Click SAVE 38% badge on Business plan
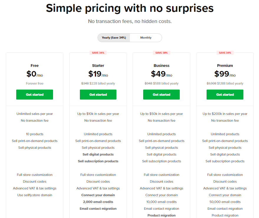This screenshot has height=218, width=259. pos(161,53)
